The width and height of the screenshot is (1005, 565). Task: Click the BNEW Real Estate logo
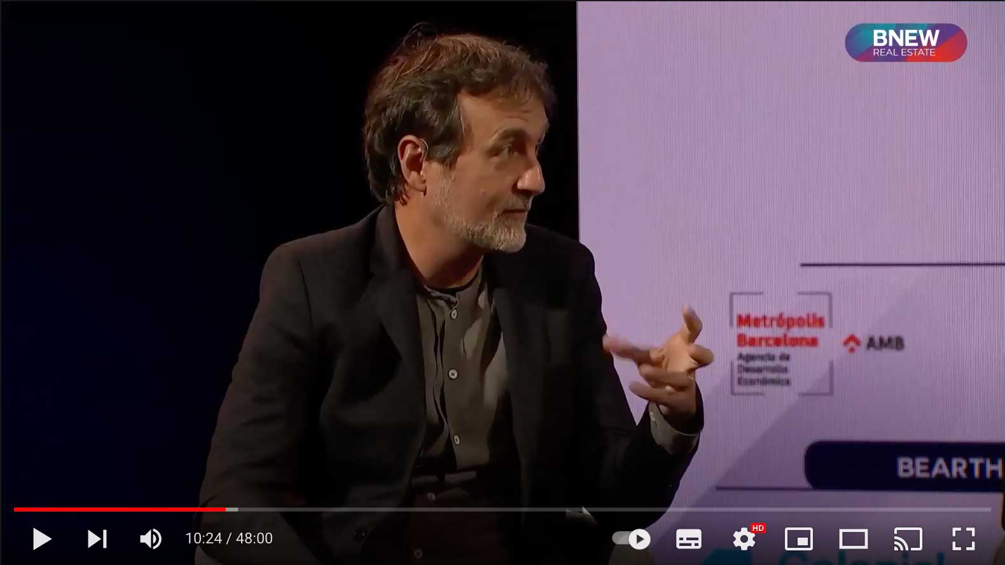coord(906,43)
